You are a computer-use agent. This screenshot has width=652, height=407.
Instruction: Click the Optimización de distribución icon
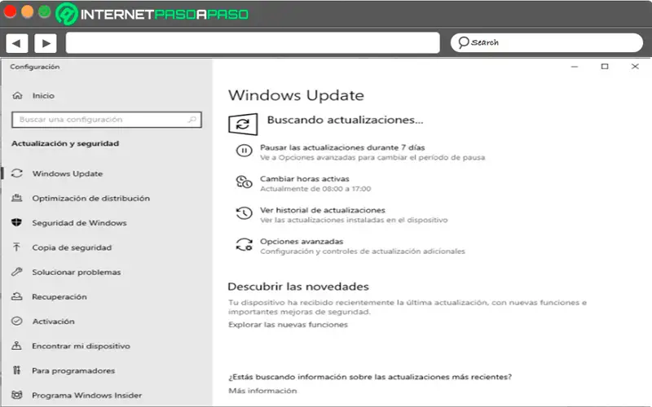tap(17, 198)
